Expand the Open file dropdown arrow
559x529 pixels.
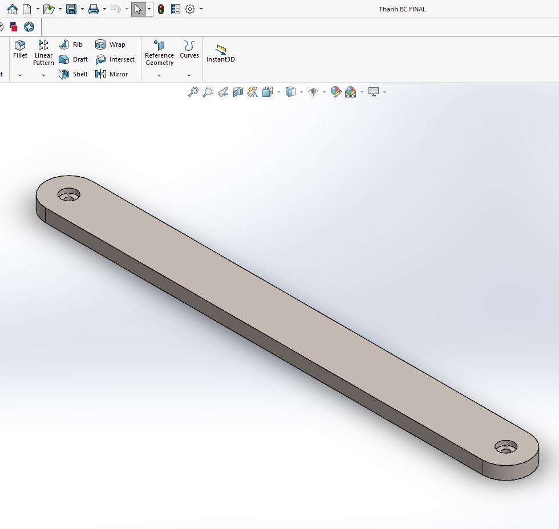tap(60, 9)
